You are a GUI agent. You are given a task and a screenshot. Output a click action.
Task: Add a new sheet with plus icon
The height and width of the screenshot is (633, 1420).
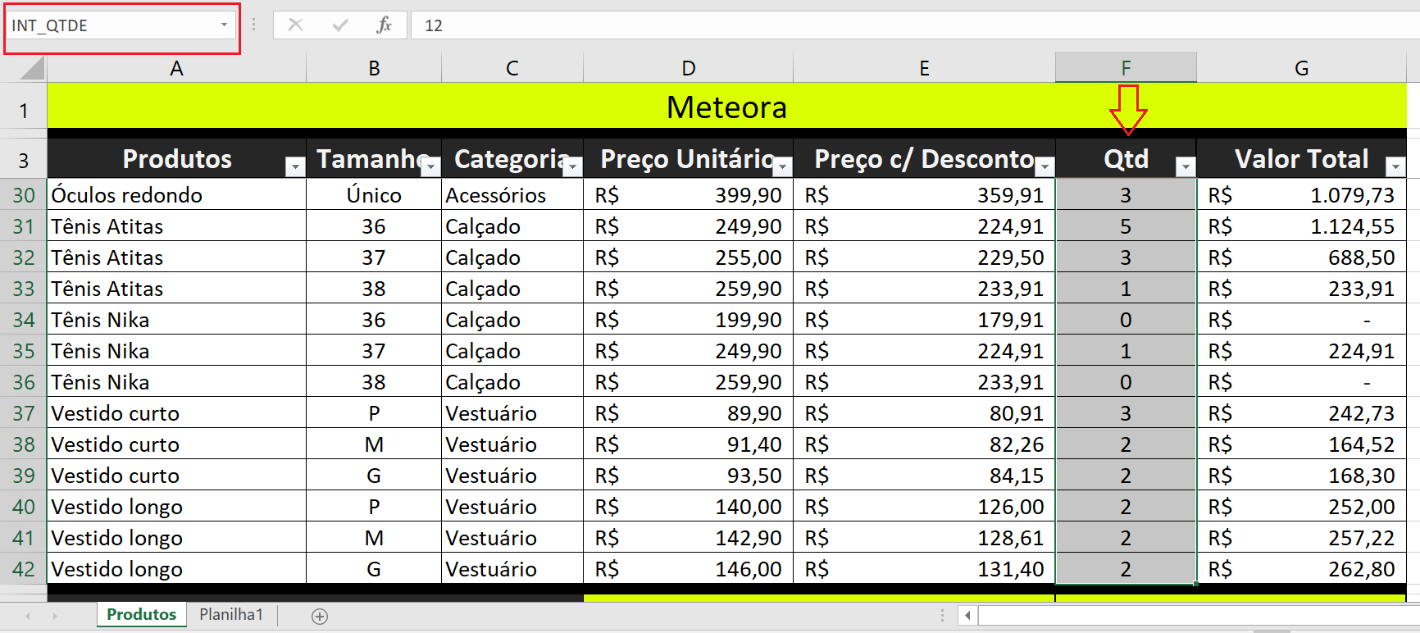(x=320, y=616)
